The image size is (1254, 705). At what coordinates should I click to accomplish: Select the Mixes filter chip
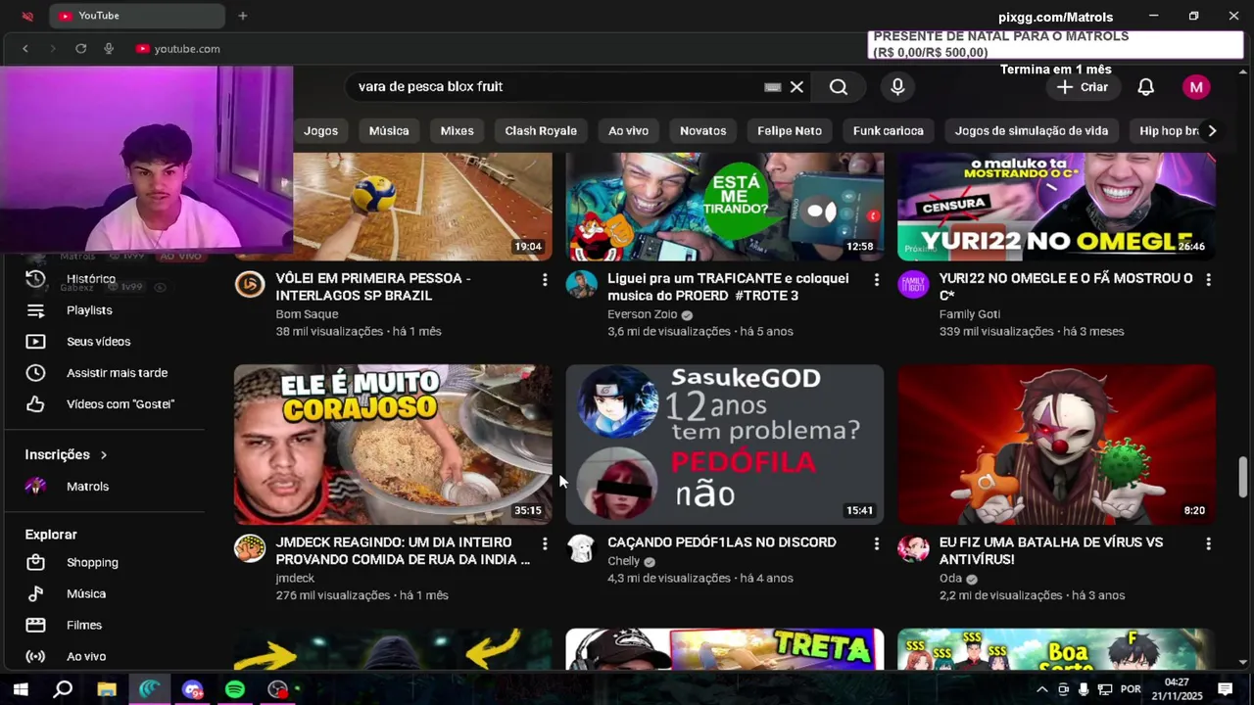457,130
